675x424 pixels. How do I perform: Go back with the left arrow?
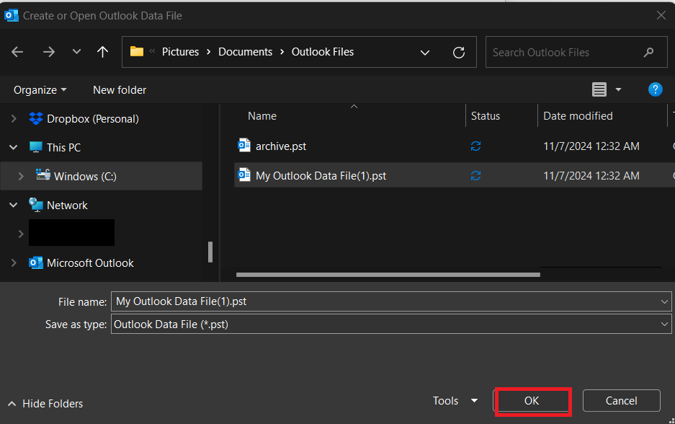17,52
